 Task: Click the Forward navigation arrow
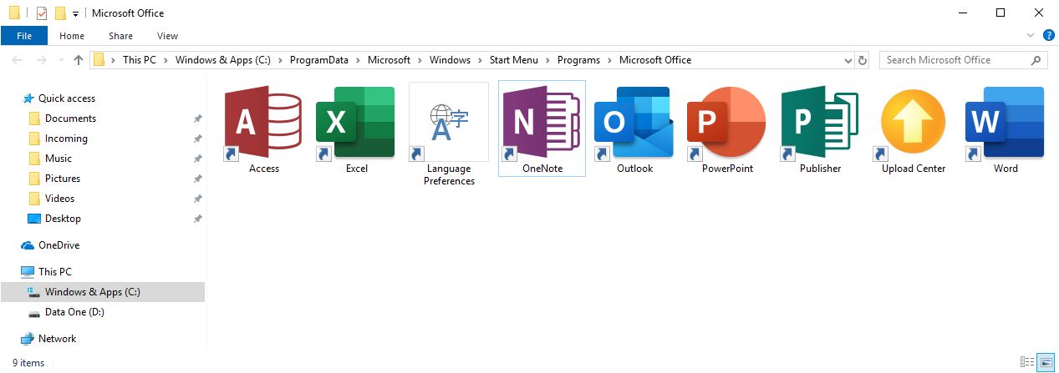point(42,60)
